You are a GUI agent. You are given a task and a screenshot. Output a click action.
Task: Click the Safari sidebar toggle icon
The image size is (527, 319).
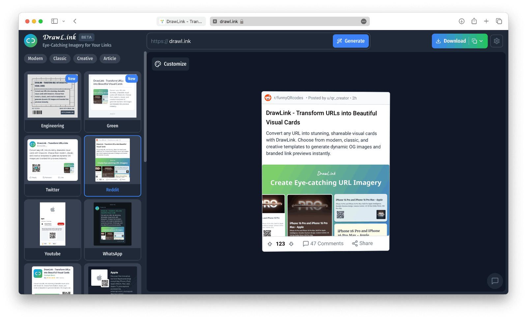pos(54,21)
